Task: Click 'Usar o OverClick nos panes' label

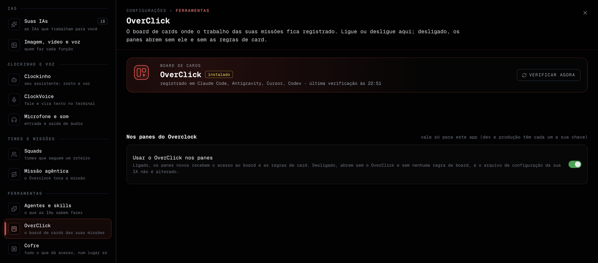Action: click(x=173, y=158)
